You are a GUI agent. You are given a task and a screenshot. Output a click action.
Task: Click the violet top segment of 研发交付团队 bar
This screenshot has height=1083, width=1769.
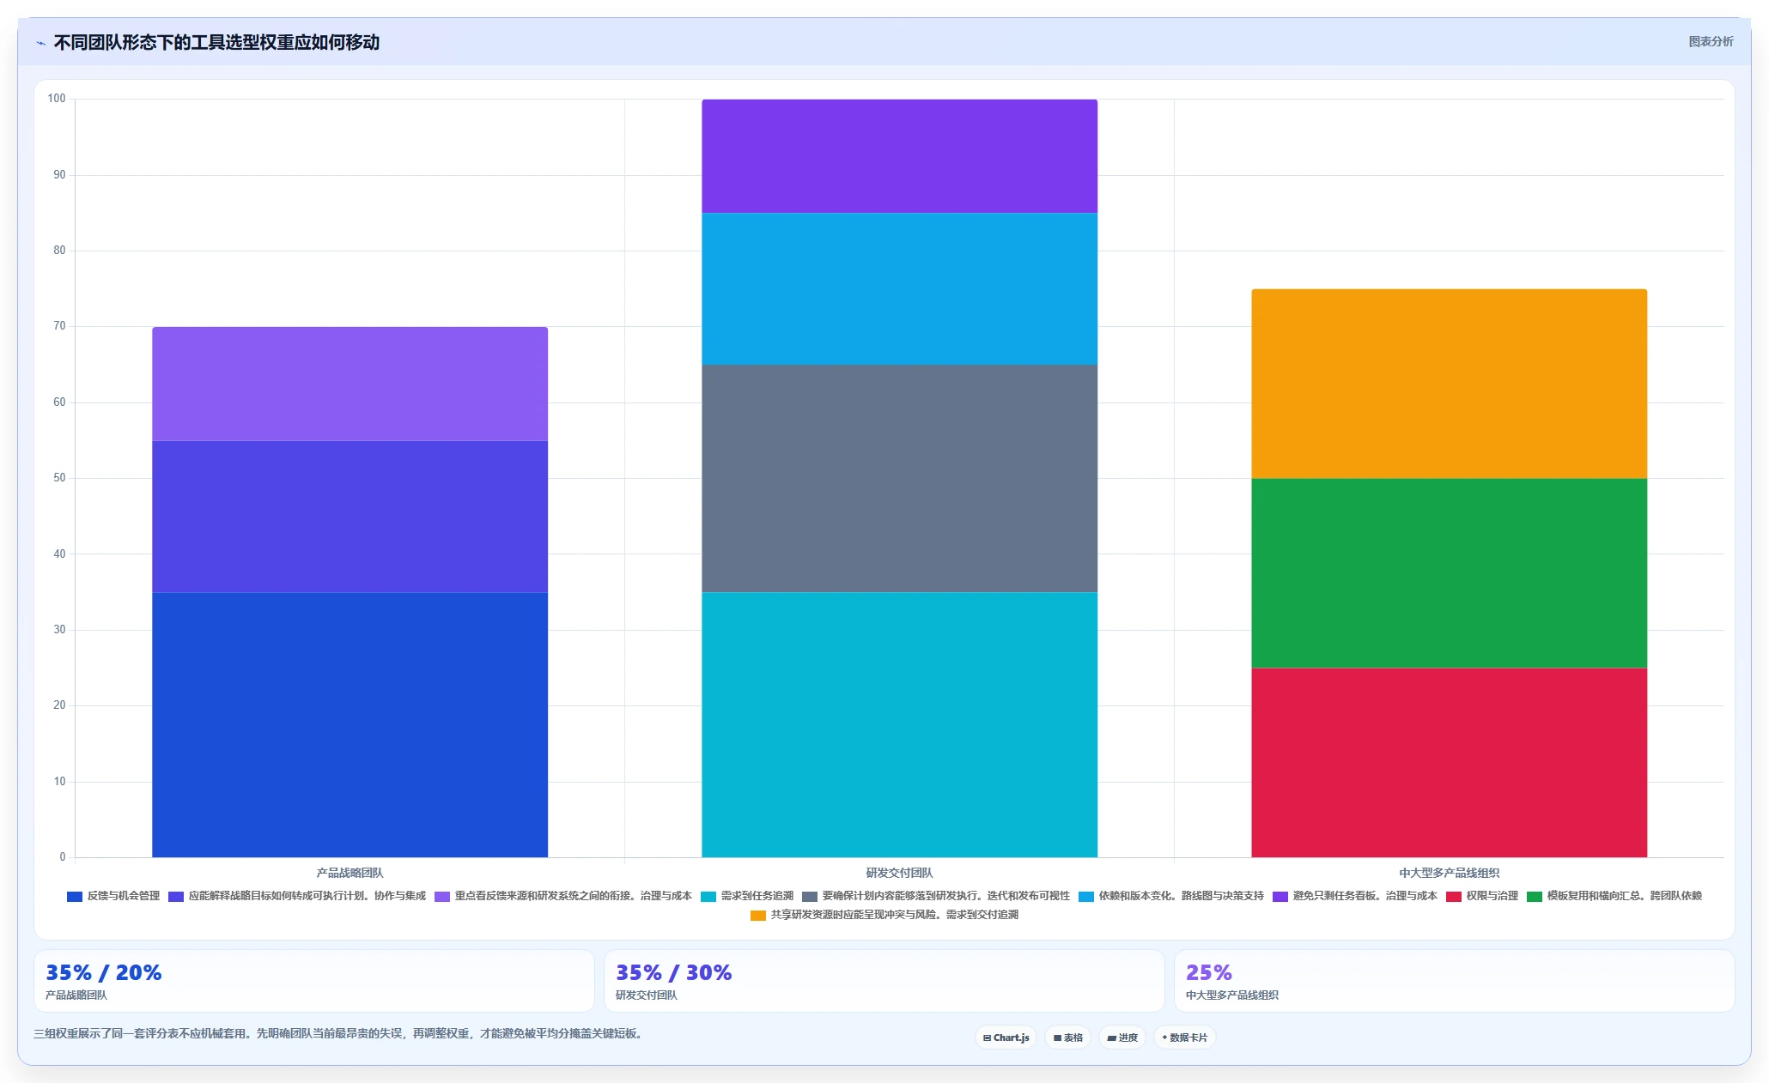(899, 156)
